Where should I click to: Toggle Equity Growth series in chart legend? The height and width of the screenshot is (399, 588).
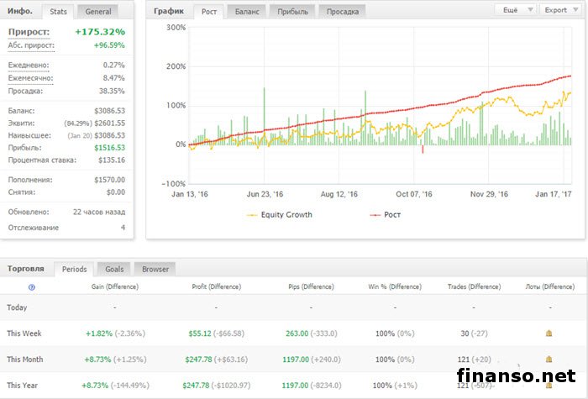coord(278,215)
